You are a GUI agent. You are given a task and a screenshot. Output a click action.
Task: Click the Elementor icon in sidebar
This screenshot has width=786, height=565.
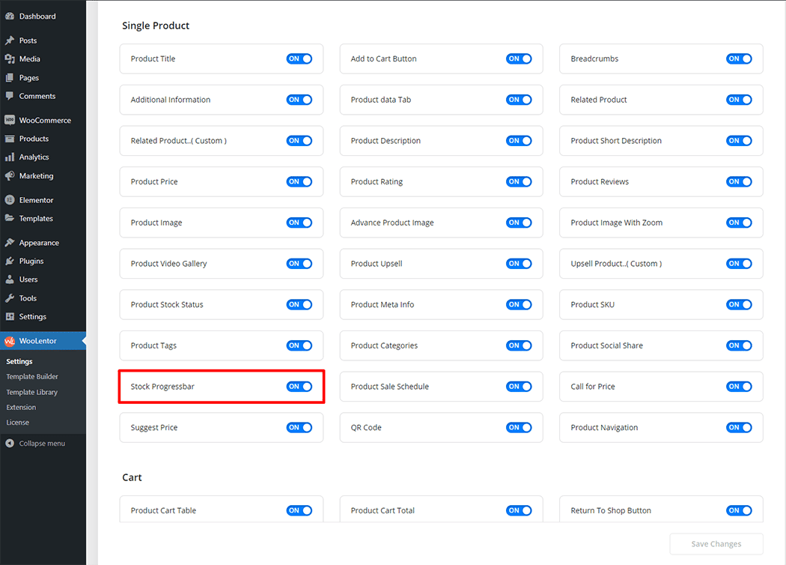pos(10,200)
